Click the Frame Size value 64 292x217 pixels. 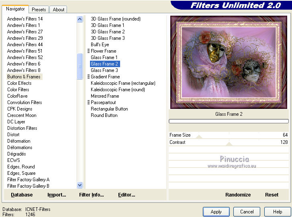(285, 135)
